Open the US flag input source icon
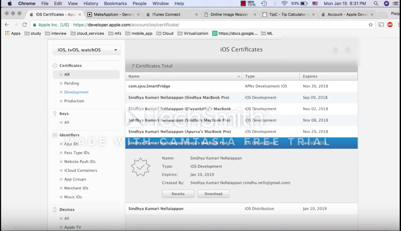 (315, 3)
